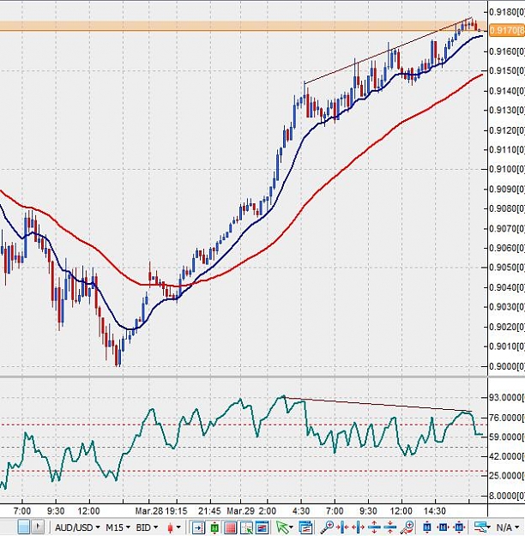Click the 0.9050 price axis label
Screen dimensions: 525x536
tap(507, 268)
